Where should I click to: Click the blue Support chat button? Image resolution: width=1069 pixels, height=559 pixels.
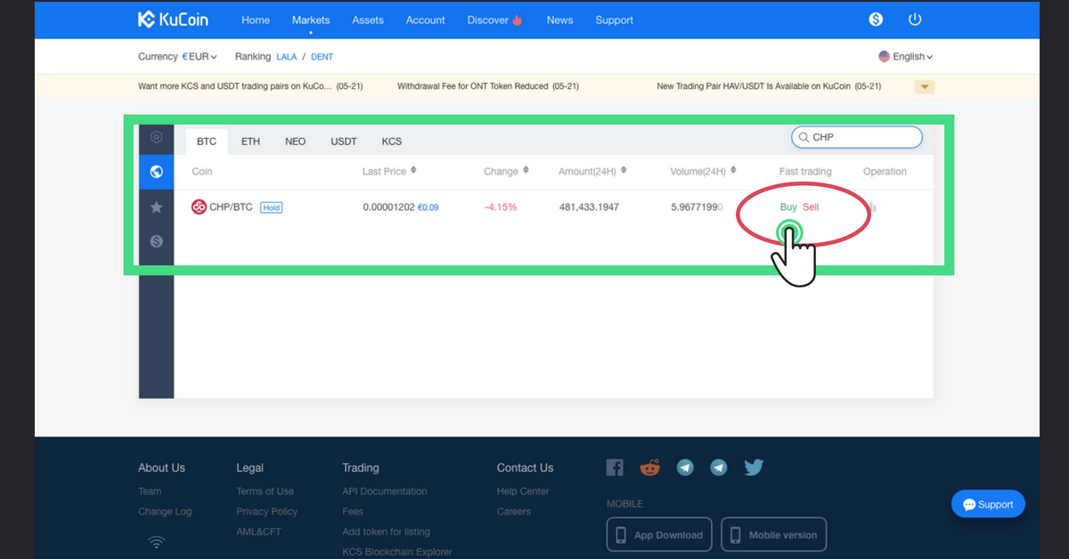pyautogui.click(x=989, y=504)
